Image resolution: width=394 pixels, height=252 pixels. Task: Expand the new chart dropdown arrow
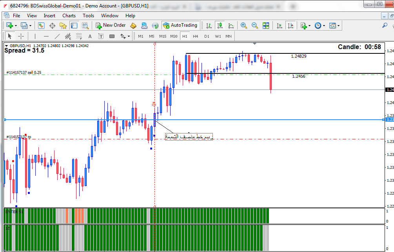point(16,26)
